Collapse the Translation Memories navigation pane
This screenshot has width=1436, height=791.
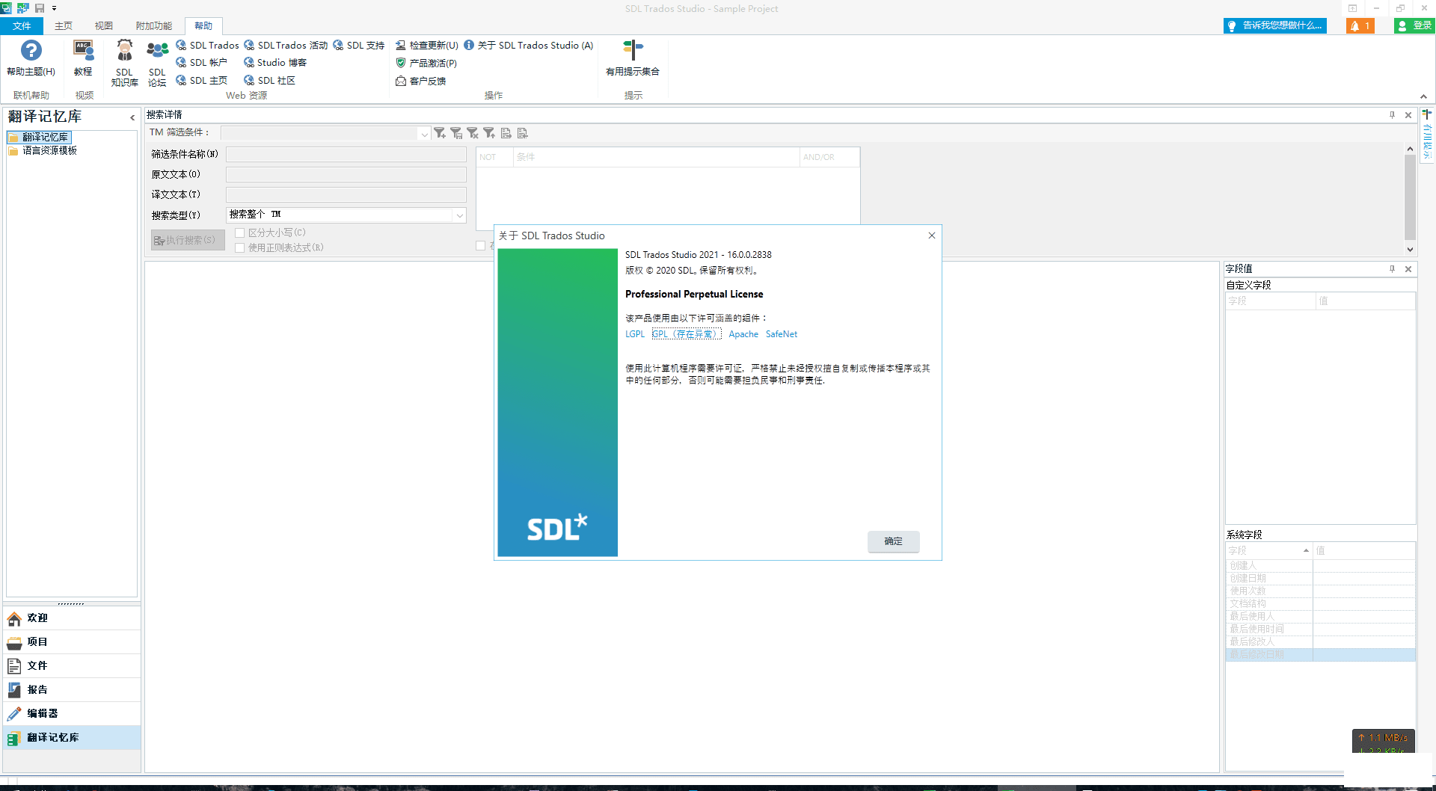click(132, 117)
